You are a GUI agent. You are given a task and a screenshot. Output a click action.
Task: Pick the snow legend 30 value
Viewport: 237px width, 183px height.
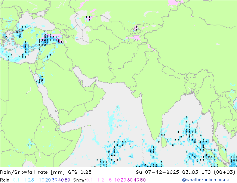[x=130, y=180]
